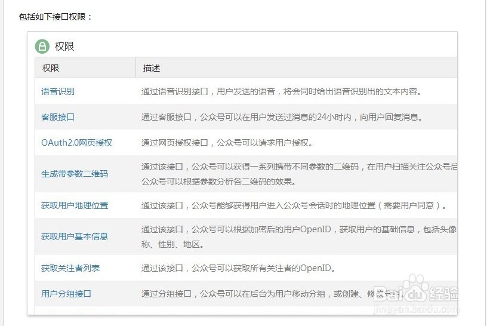The width and height of the screenshot is (487, 326).
Task: Open the 获取用户地理位置 link
Action: point(75,205)
